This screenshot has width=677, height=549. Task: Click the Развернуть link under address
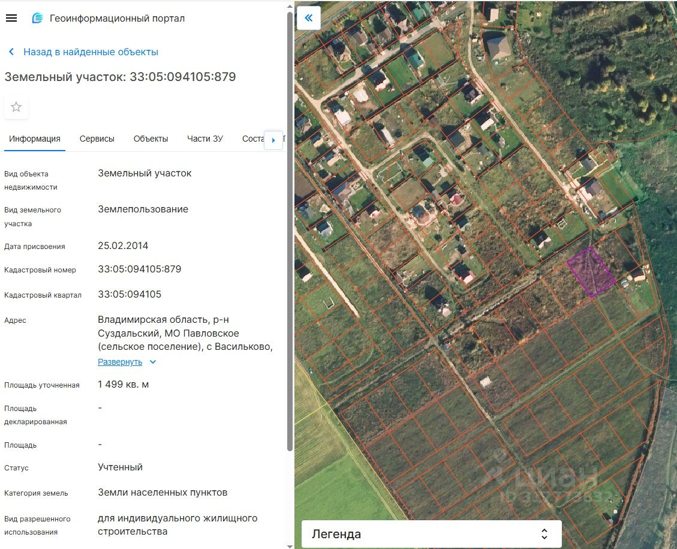tap(120, 362)
